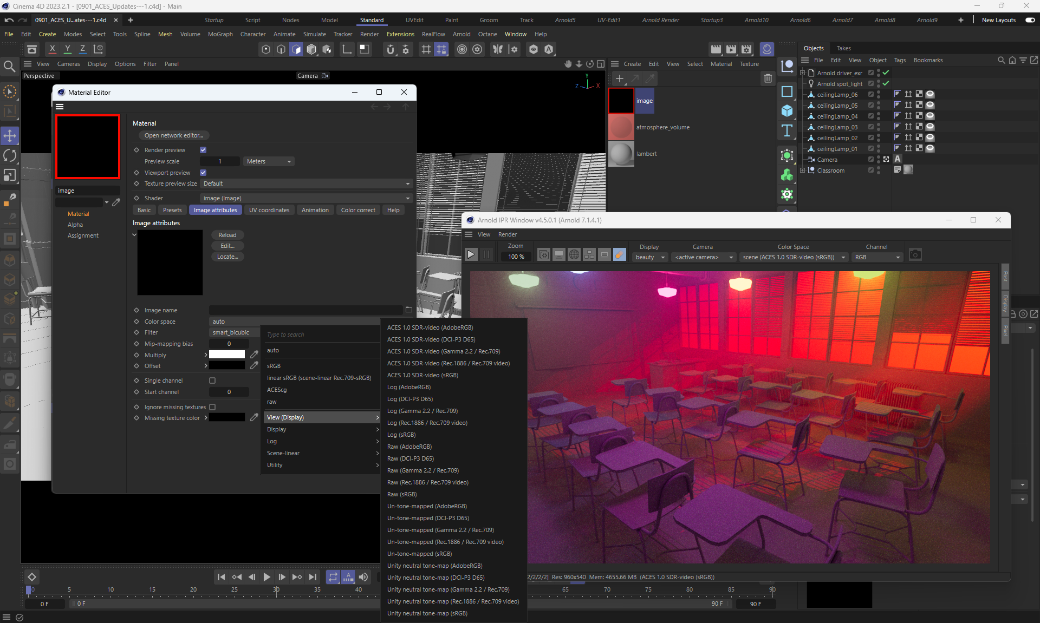Enable the Single channel checkbox
The image size is (1040, 623).
point(212,381)
